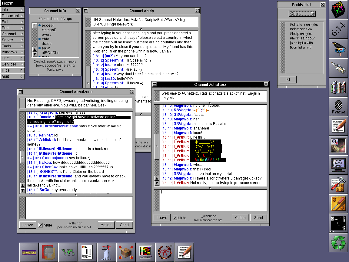The height and width of the screenshot is (262, 349).
Task: Open the bottom shelf notepad pencil icon
Action: coord(184,252)
